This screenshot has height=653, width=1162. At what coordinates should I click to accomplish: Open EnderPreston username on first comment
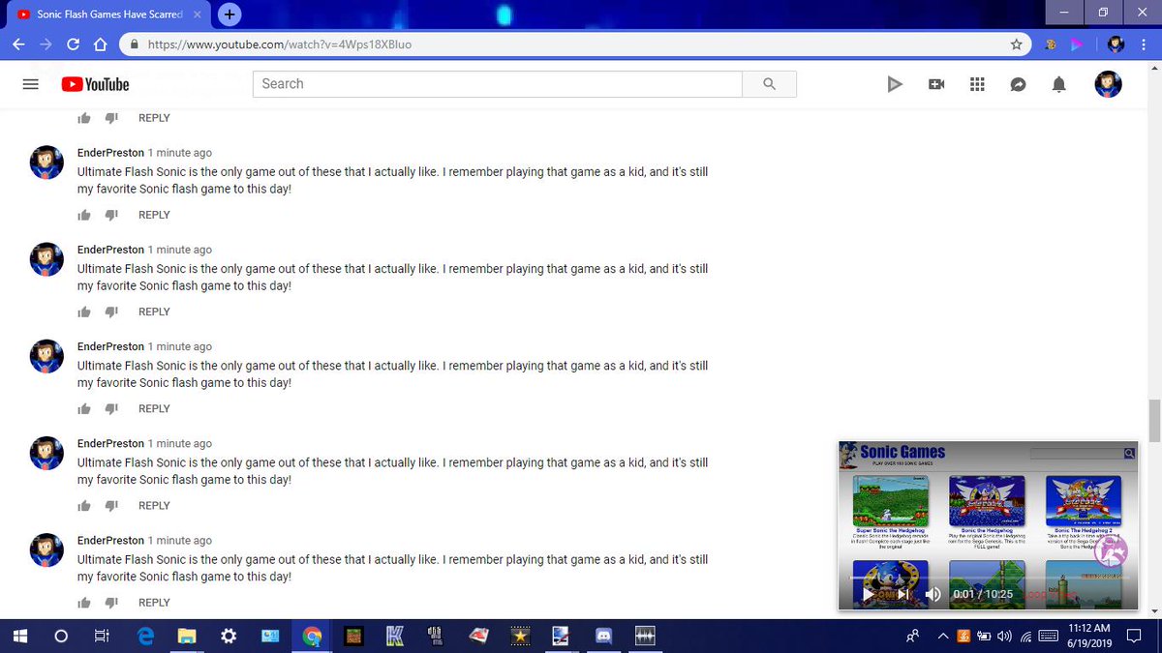(110, 153)
